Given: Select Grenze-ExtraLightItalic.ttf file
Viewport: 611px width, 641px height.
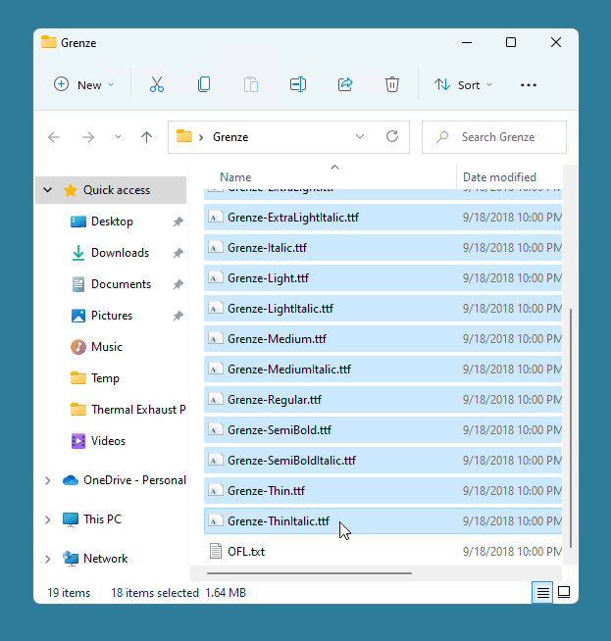Looking at the screenshot, I should click(x=382, y=218).
